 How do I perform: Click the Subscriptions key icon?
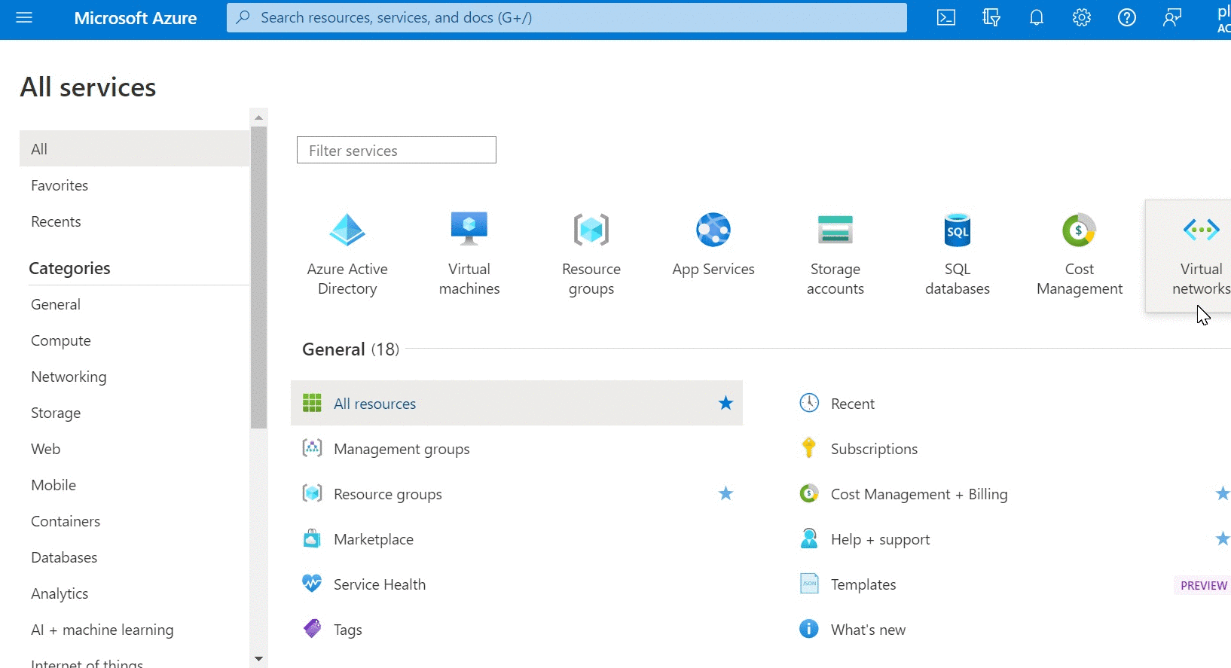pos(809,448)
